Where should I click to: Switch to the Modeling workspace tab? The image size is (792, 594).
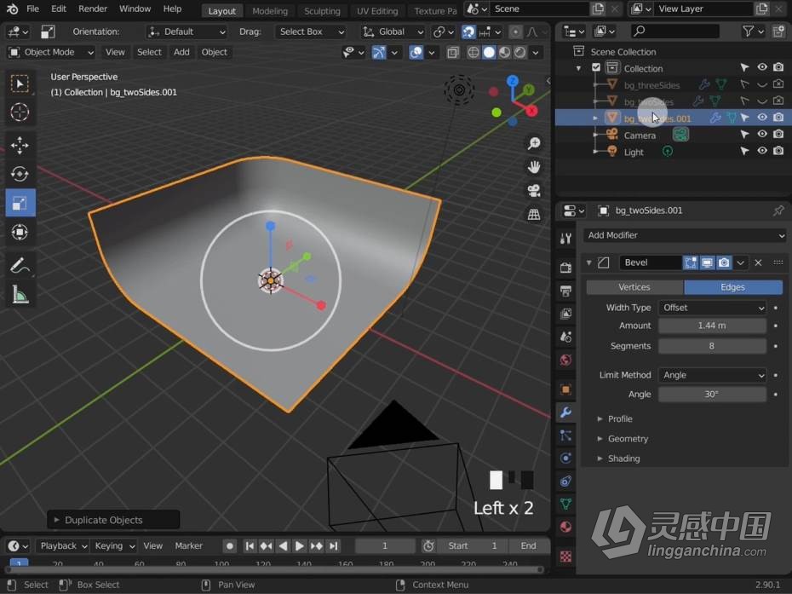[270, 10]
